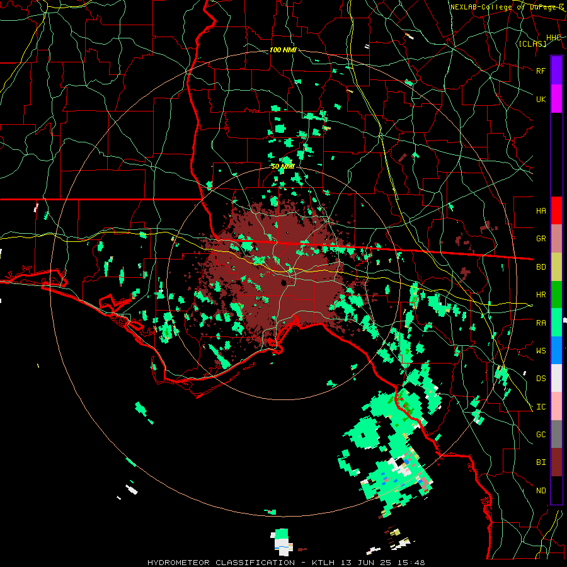
Task: Click the DS white legend swatch
Action: coord(556,378)
